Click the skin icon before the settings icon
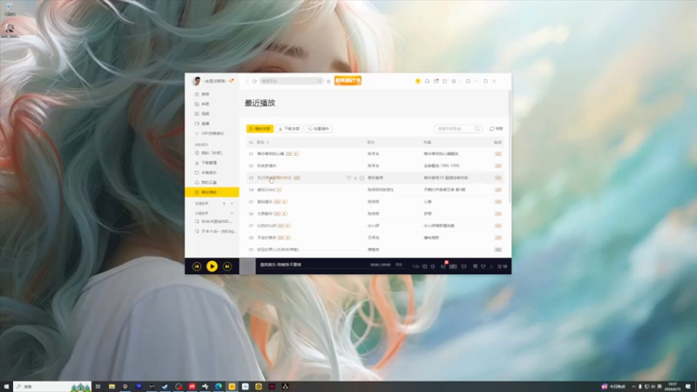Screen dimensions: 697x392 (444, 81)
